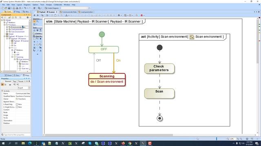Open the Analyze menu
261x146 pixels.
49,4
